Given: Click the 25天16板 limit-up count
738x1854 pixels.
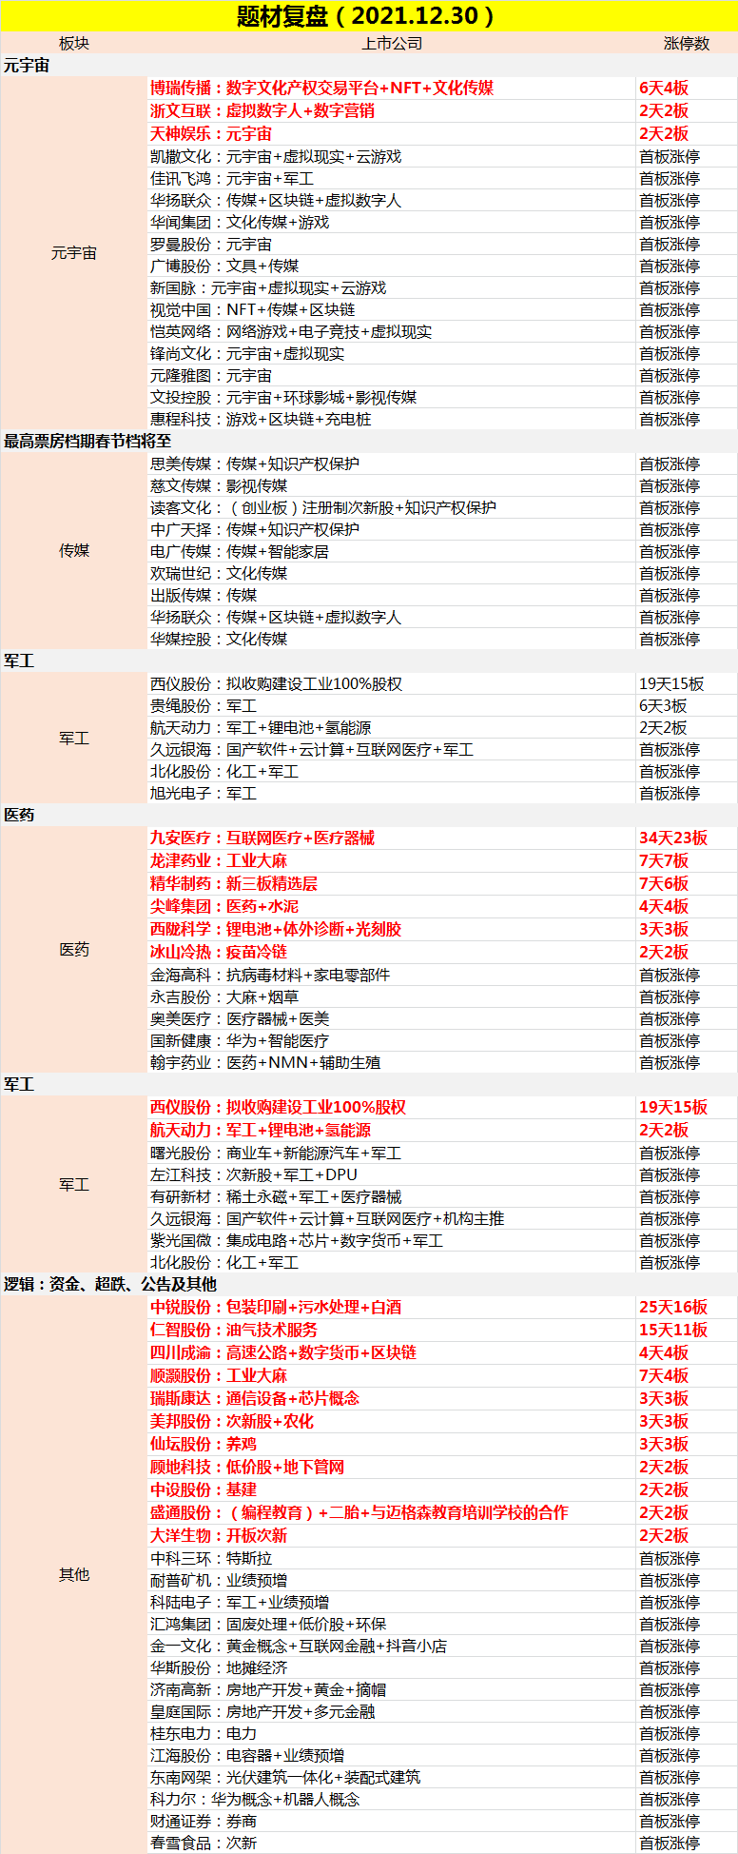Looking at the screenshot, I should point(673,1307).
